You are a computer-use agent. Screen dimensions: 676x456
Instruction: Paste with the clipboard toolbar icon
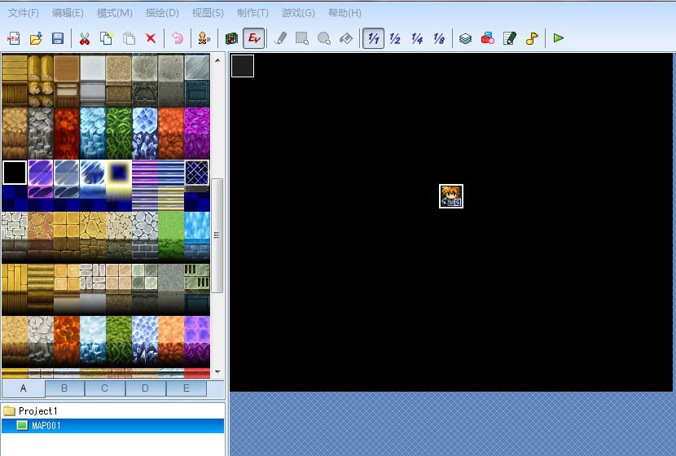pos(129,38)
